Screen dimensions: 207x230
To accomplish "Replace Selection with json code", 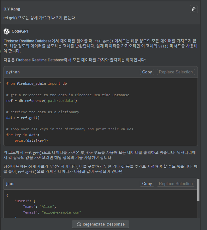I will tap(176, 183).
